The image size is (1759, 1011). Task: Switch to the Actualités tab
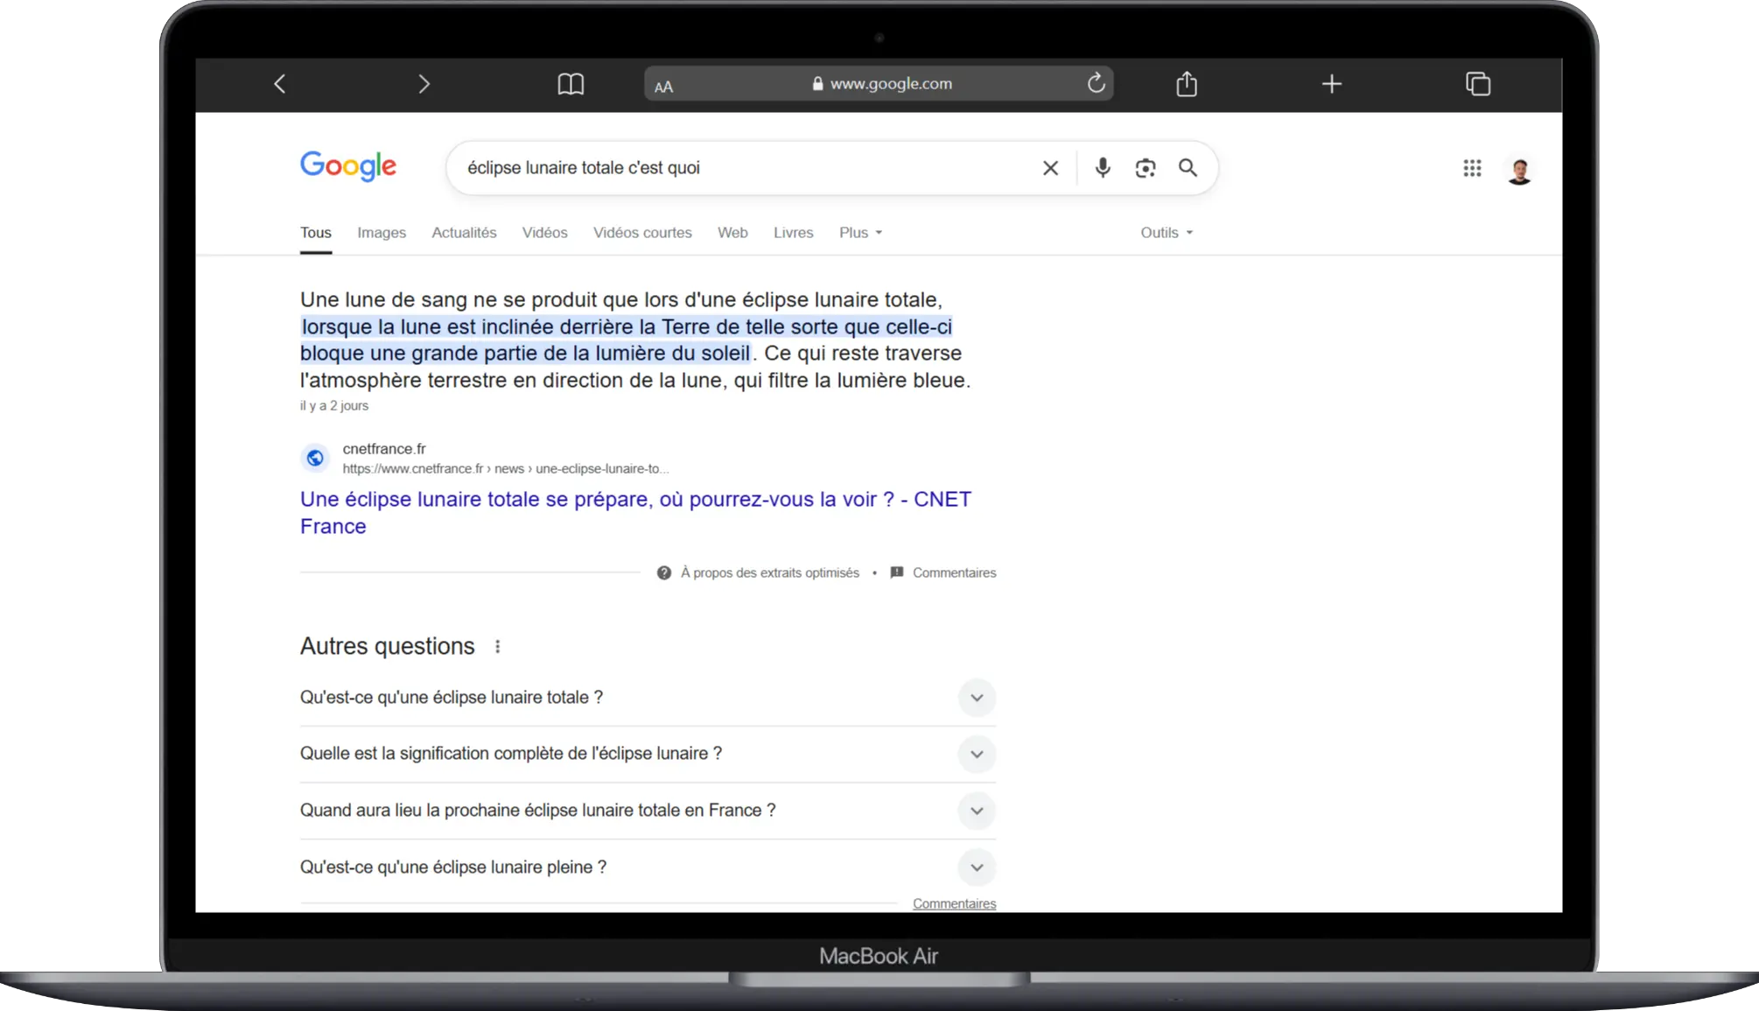tap(464, 233)
